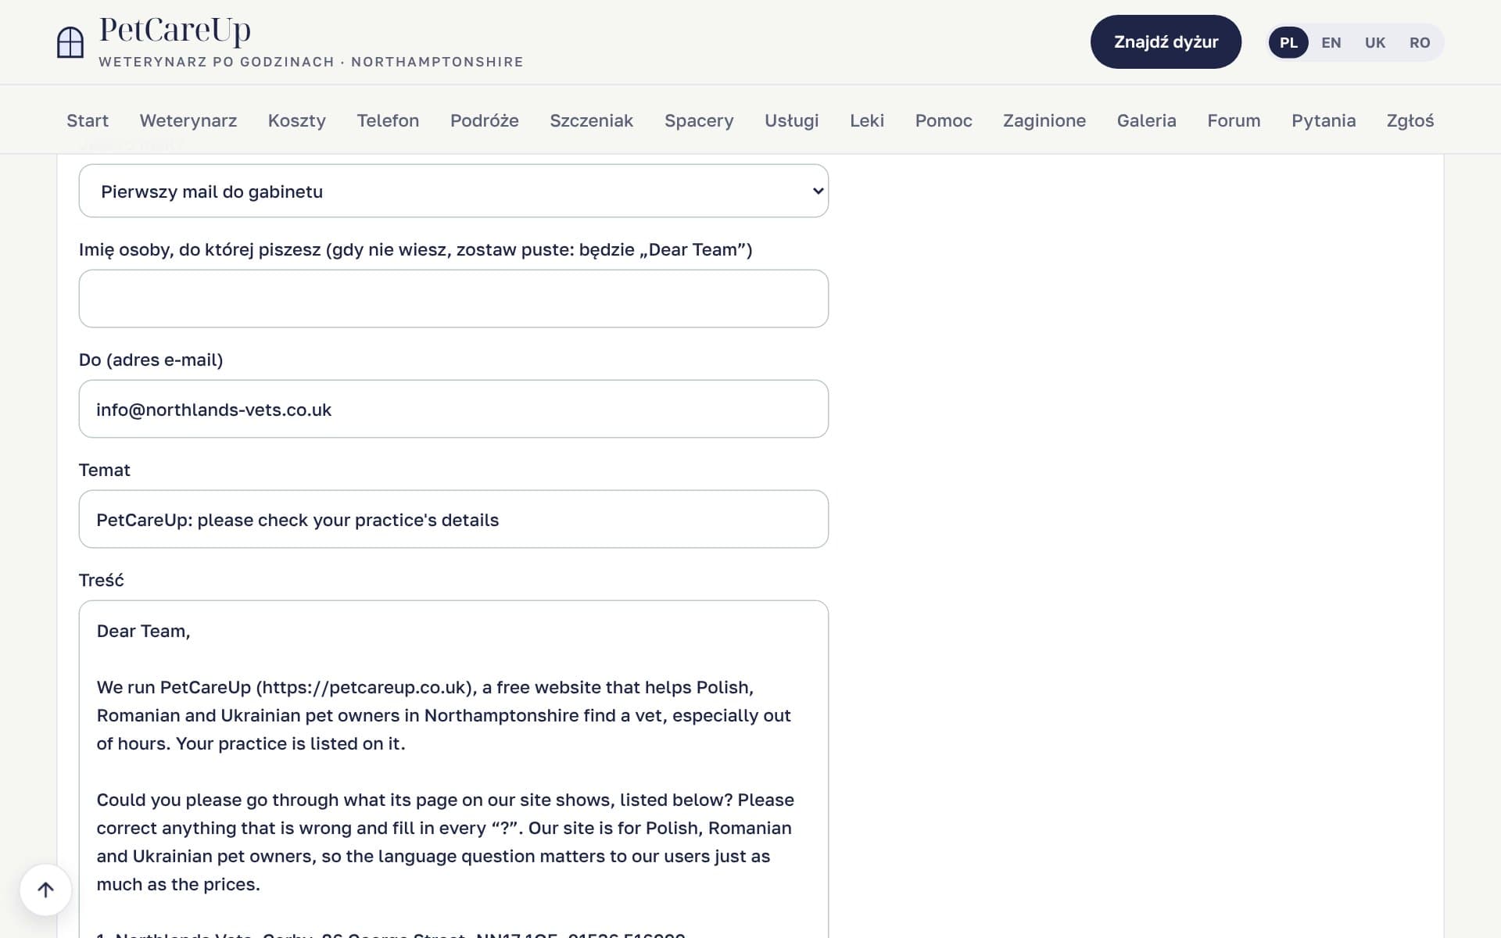Open the Galeria nav item
The width and height of the screenshot is (1501, 938).
pos(1146,120)
